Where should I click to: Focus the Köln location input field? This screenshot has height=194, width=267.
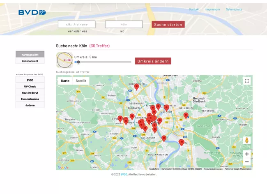124,25
